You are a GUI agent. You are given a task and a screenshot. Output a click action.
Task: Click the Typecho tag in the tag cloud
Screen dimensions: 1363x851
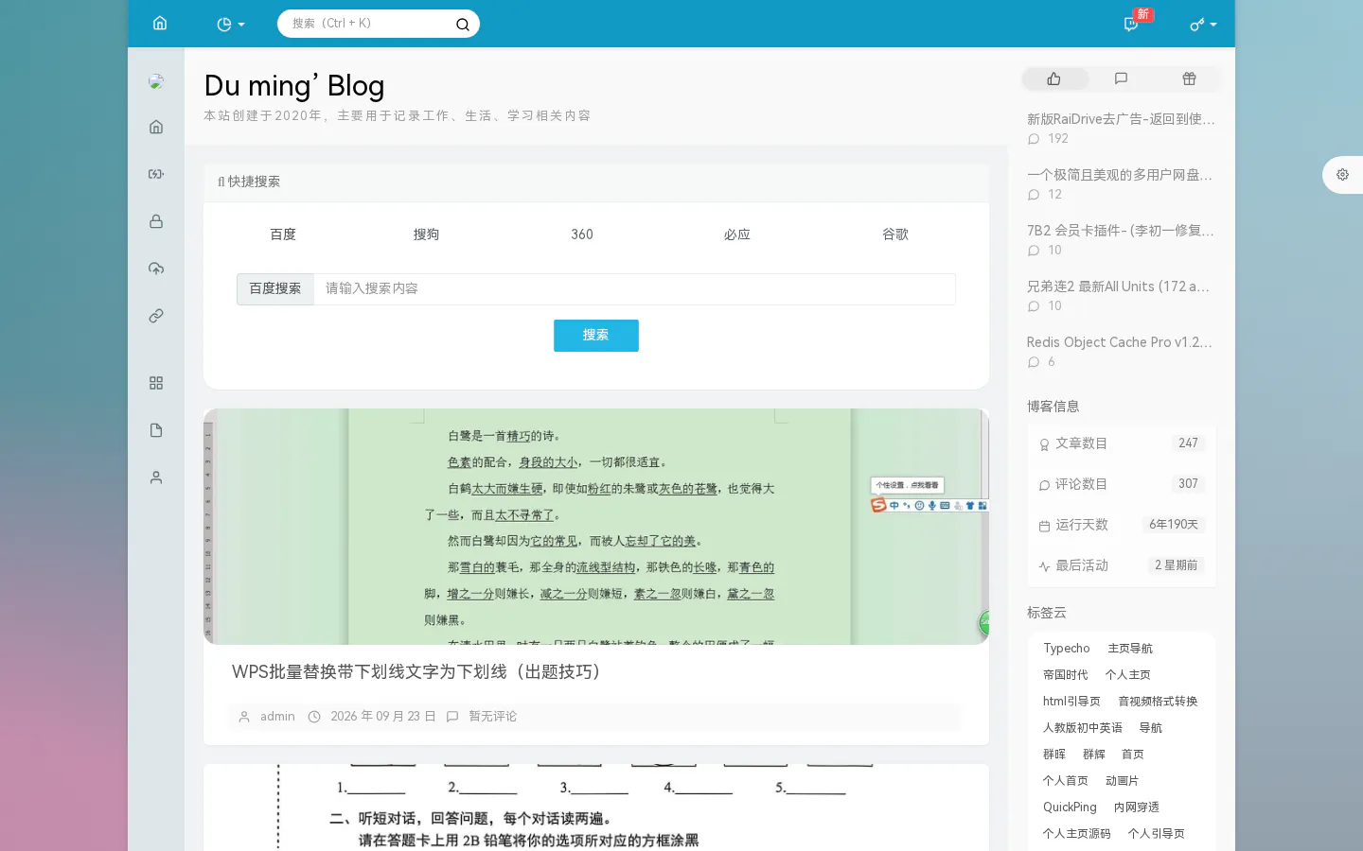click(x=1067, y=649)
